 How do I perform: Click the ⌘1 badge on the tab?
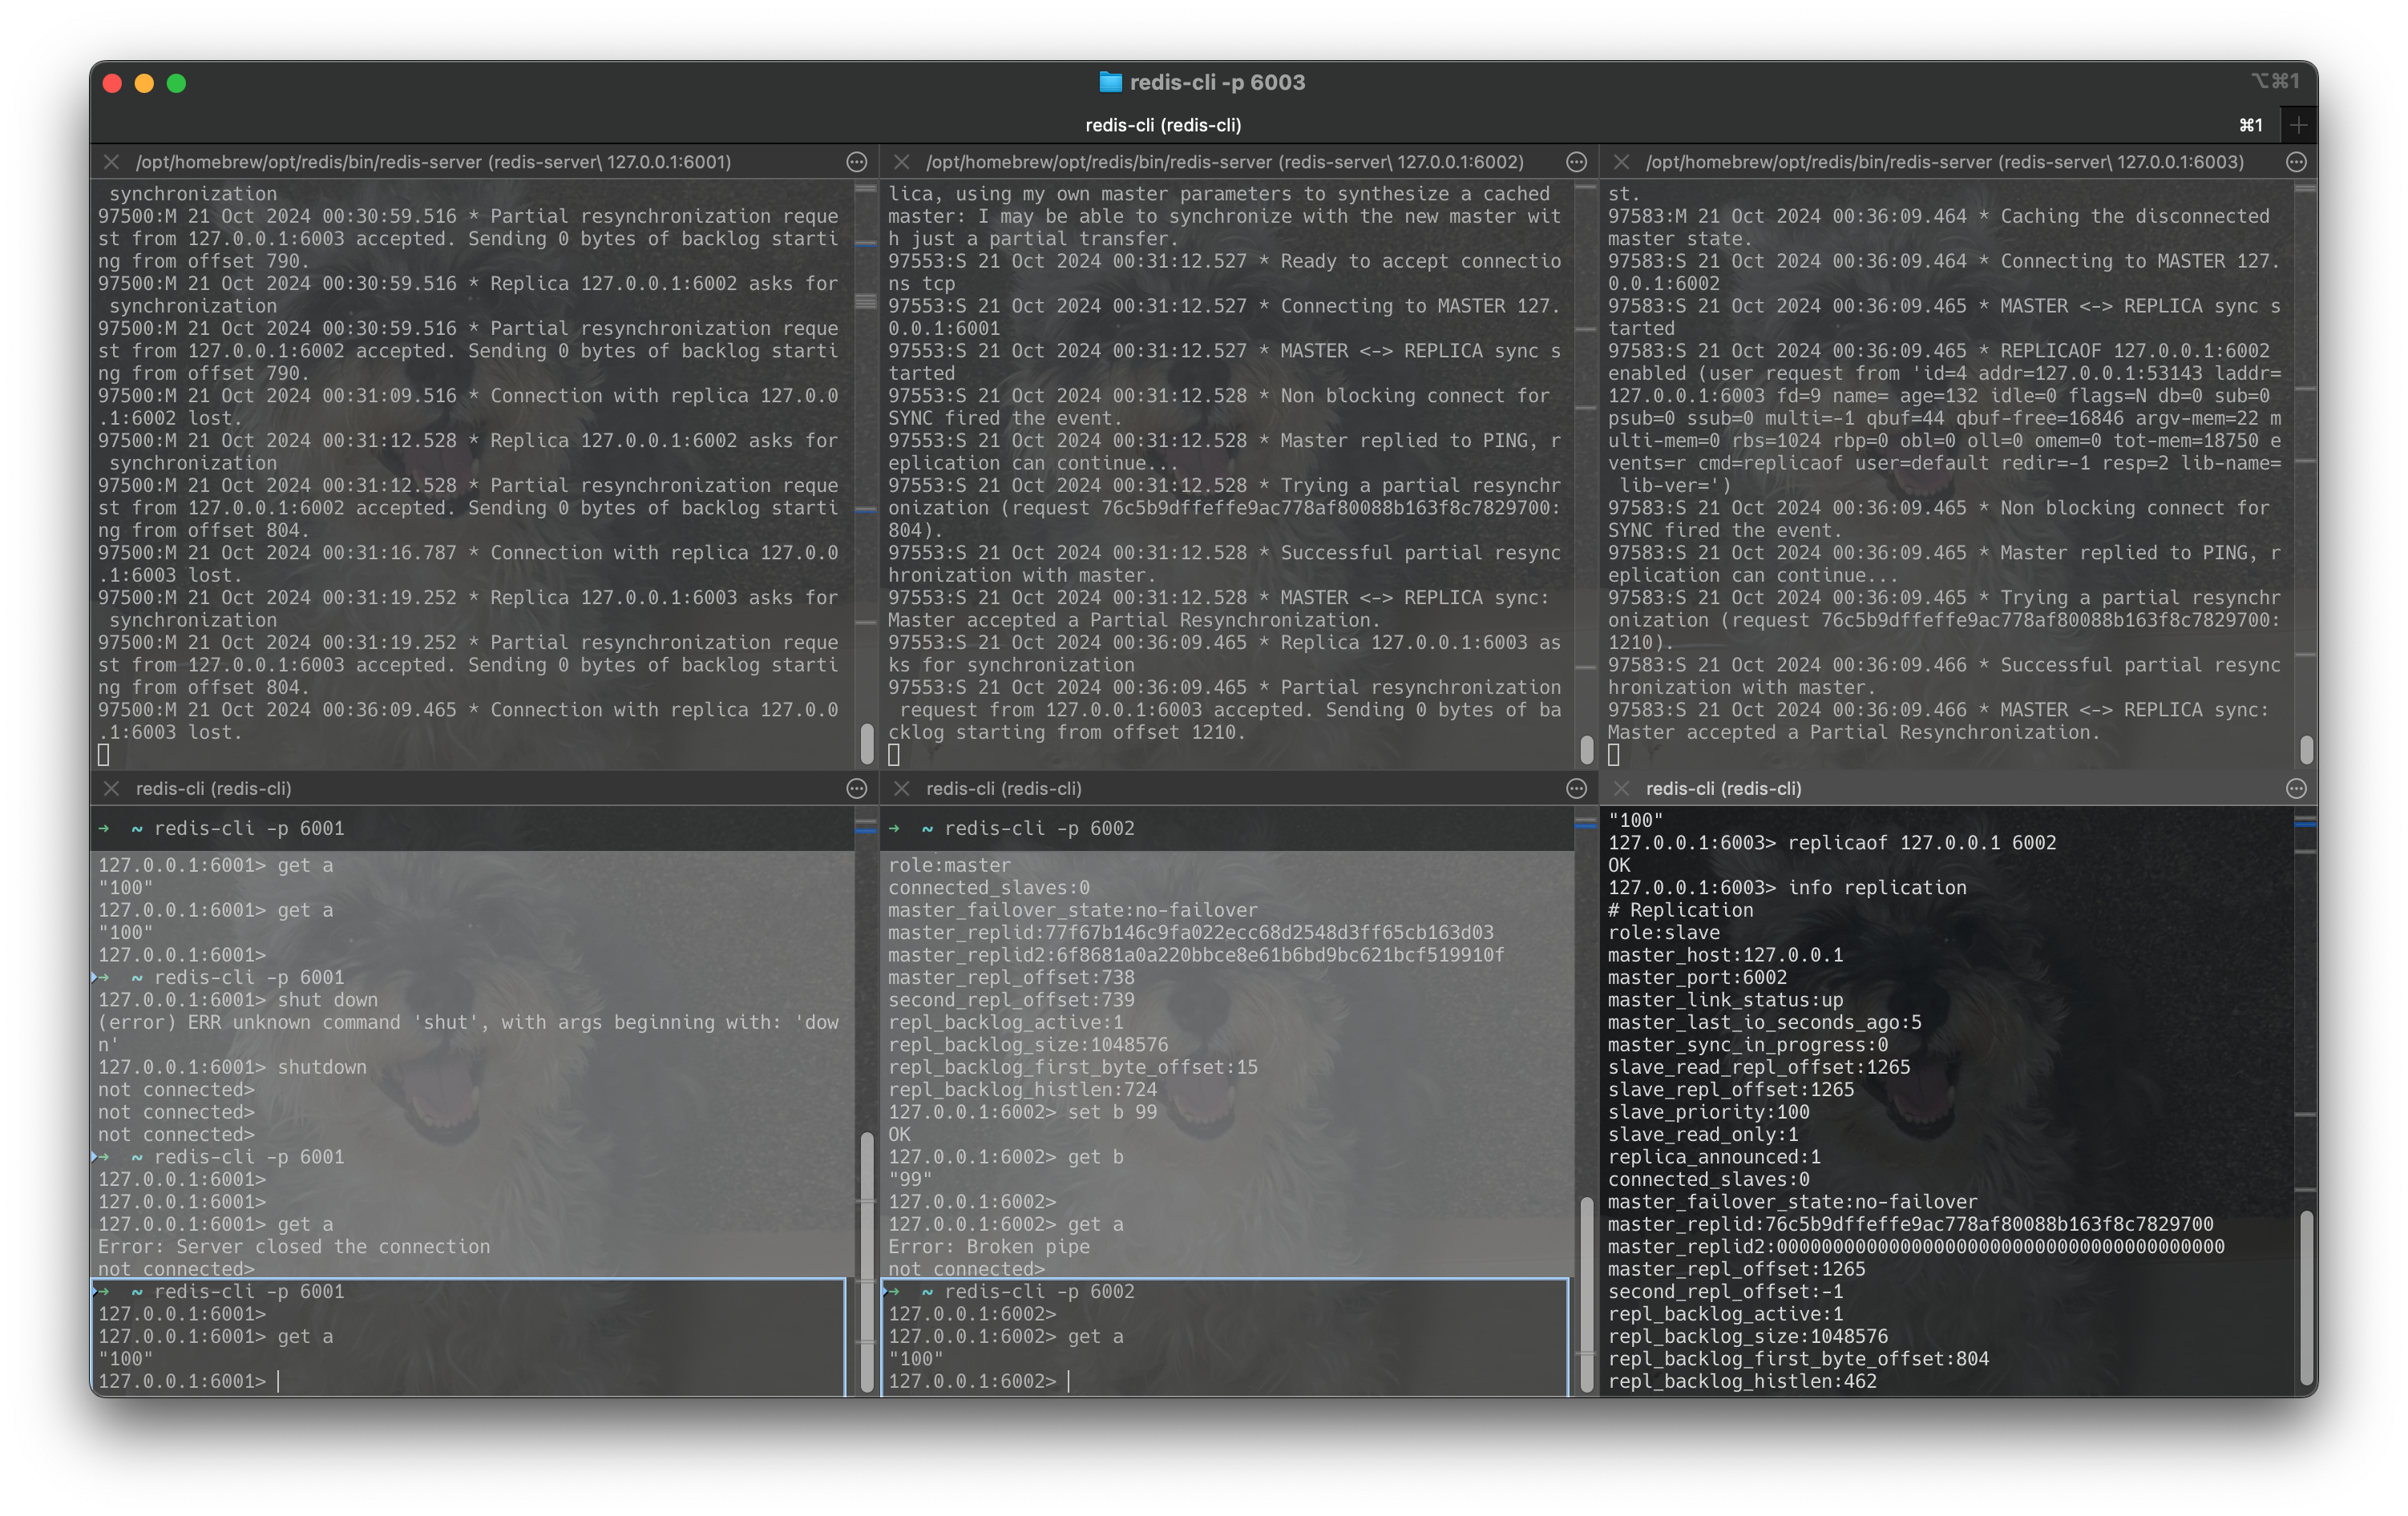2251,125
